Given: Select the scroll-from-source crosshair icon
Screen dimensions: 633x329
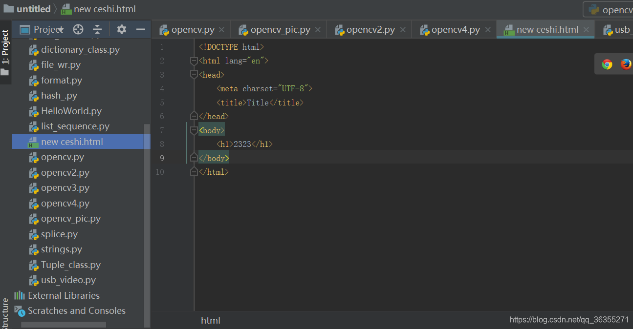Looking at the screenshot, I should (78, 29).
